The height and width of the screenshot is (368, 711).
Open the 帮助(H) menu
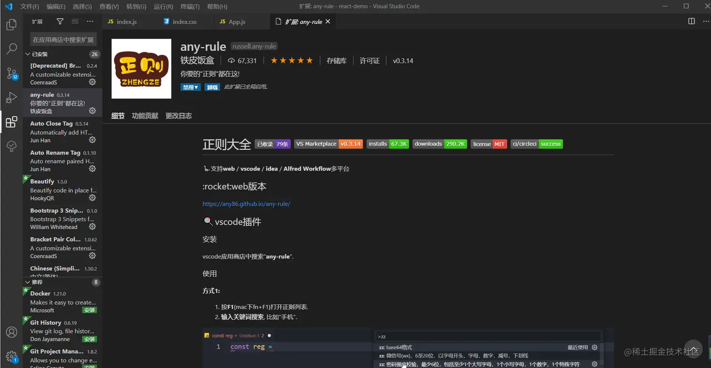217,7
